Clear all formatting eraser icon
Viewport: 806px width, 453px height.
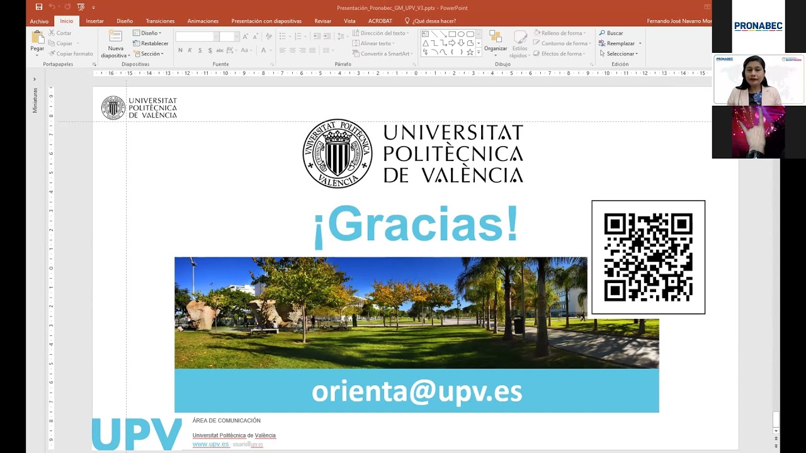269,36
